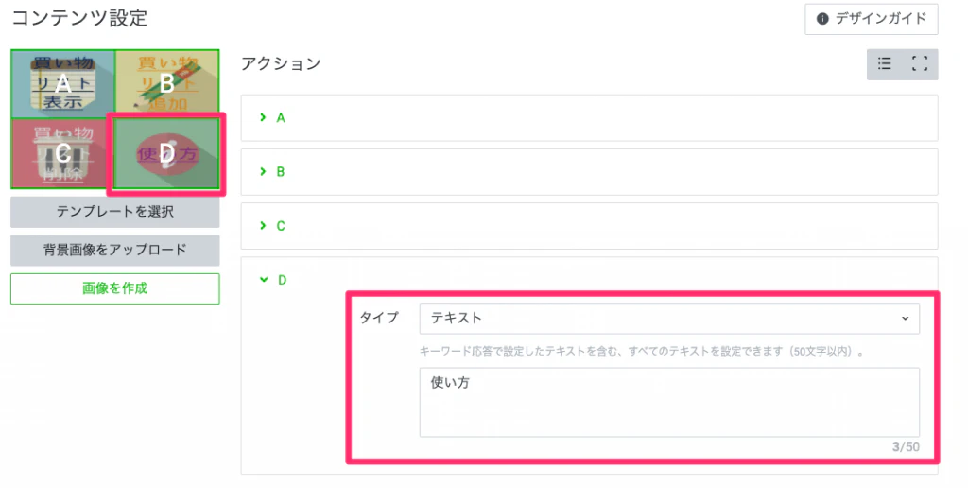
Task: Open the タイプ dropdown showing テキスト
Action: coord(668,319)
